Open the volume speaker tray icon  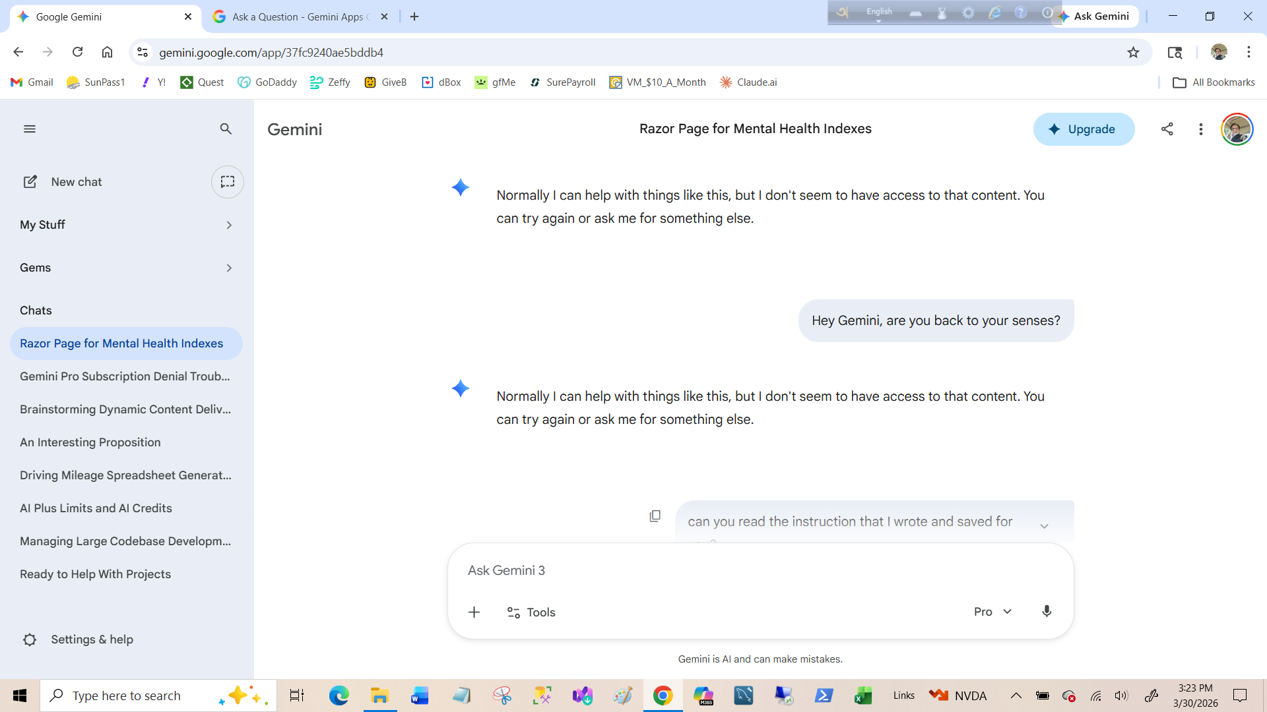(1121, 696)
